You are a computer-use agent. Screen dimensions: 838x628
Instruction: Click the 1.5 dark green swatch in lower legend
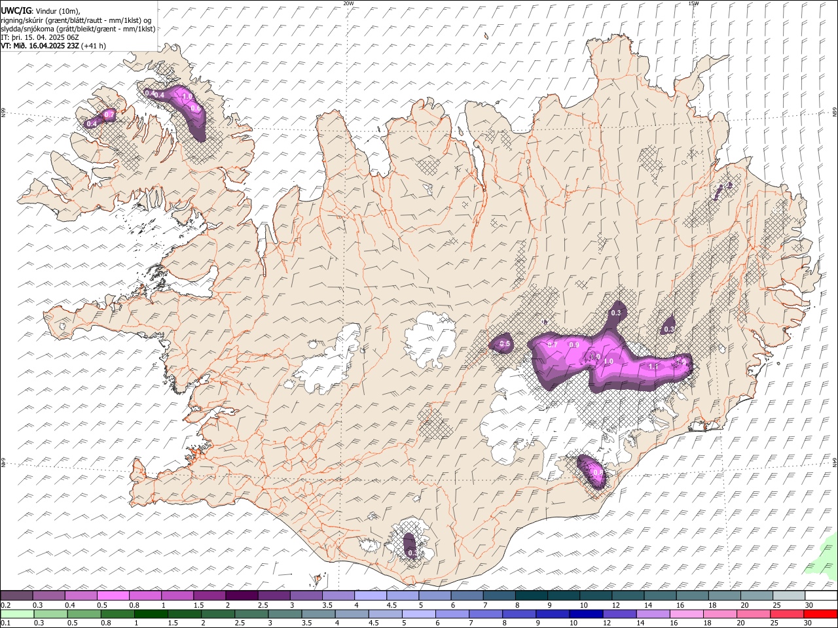pyautogui.click(x=184, y=614)
